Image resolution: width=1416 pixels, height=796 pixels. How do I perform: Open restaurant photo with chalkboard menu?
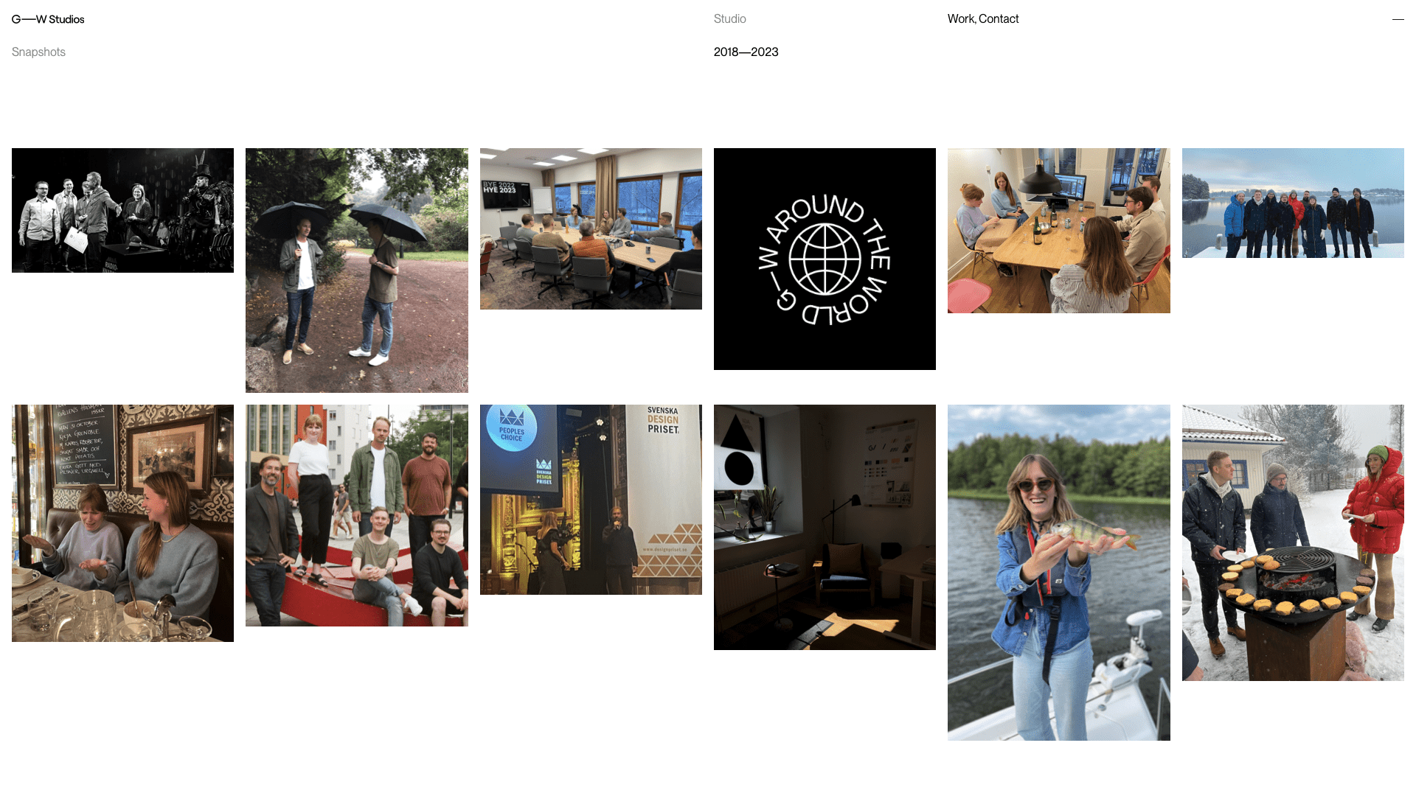click(122, 523)
